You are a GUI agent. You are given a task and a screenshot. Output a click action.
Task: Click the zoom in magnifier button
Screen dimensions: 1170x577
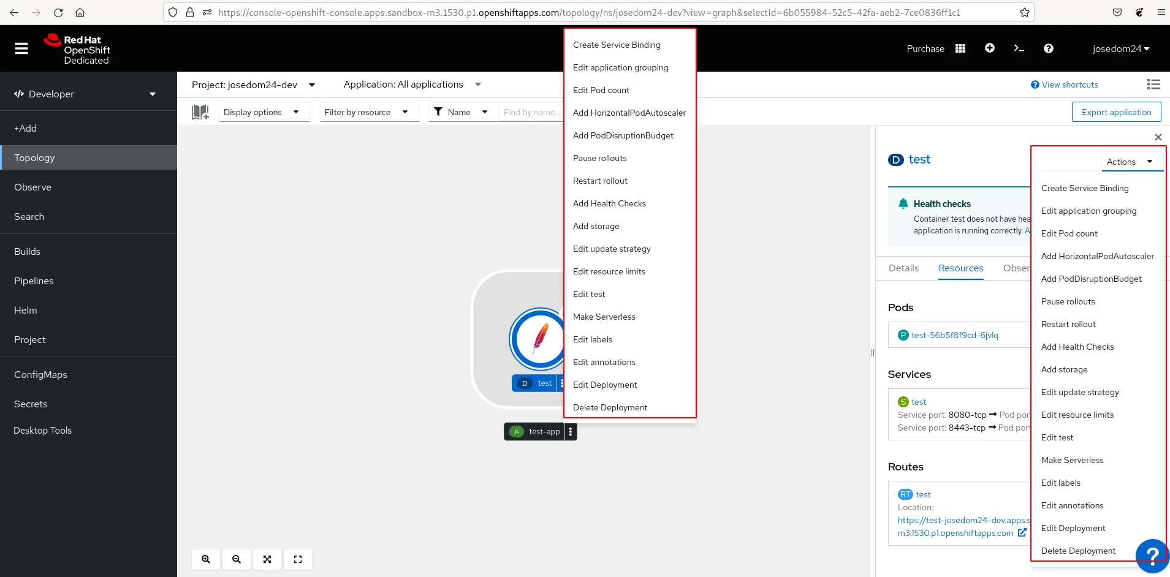[206, 559]
